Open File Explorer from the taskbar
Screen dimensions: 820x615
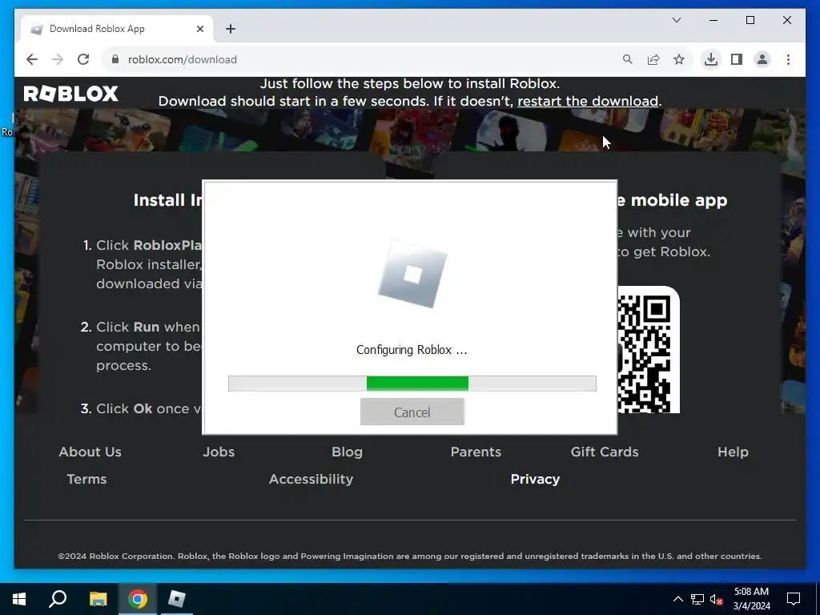click(x=98, y=599)
